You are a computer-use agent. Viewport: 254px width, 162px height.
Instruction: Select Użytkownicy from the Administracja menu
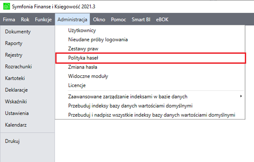[150, 30]
